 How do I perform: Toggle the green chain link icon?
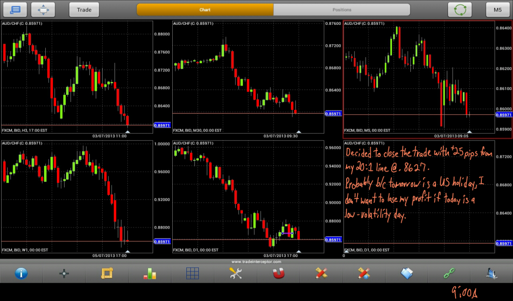(449, 273)
